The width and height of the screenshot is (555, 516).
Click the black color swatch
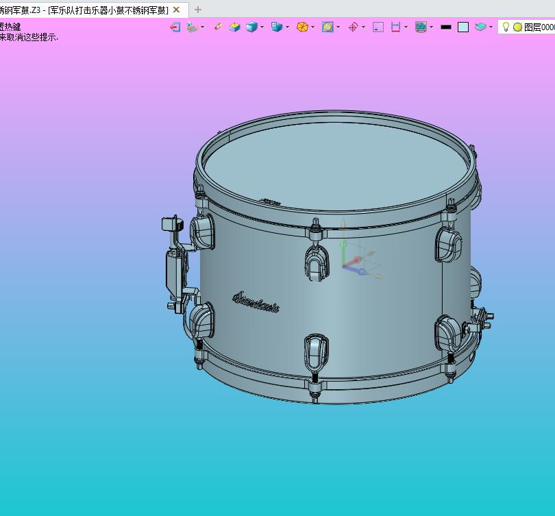point(446,27)
